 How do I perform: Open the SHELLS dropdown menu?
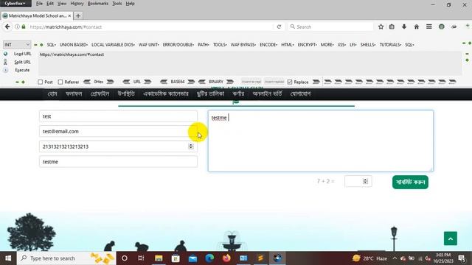368,44
